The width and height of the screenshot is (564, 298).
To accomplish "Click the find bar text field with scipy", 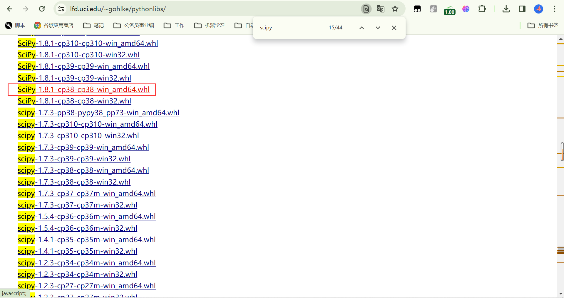I will pyautogui.click(x=291, y=28).
